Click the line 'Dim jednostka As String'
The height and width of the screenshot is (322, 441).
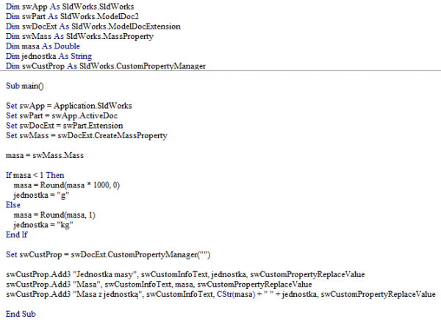click(x=49, y=57)
